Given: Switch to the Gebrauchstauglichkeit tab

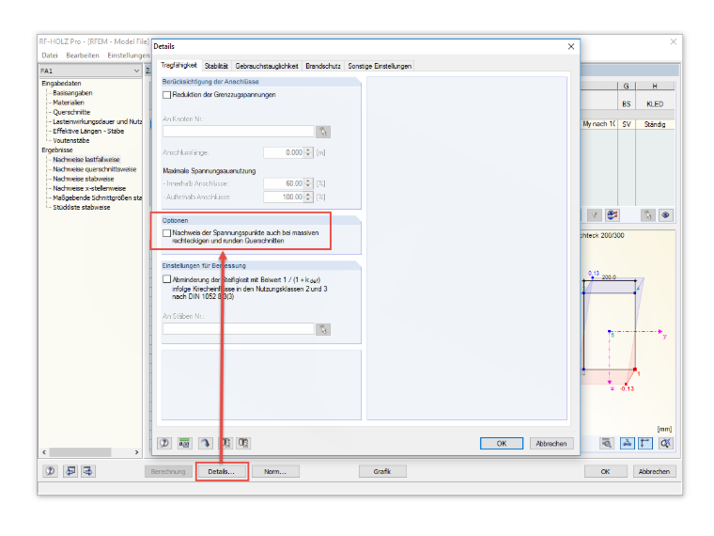Looking at the screenshot, I should [267, 66].
